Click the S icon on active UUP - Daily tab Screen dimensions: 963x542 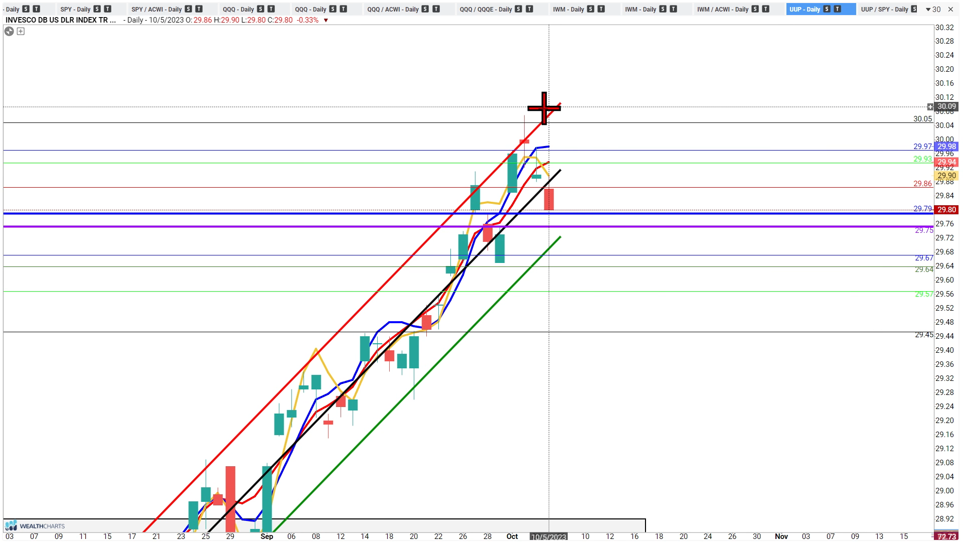[827, 9]
